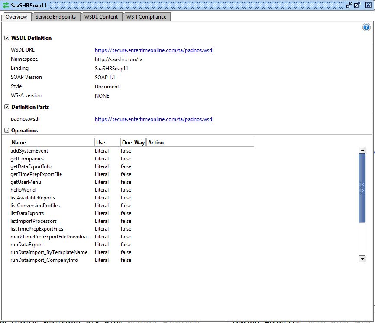Select the listDataExports operation
This screenshot has height=323, width=375.
[27, 213]
